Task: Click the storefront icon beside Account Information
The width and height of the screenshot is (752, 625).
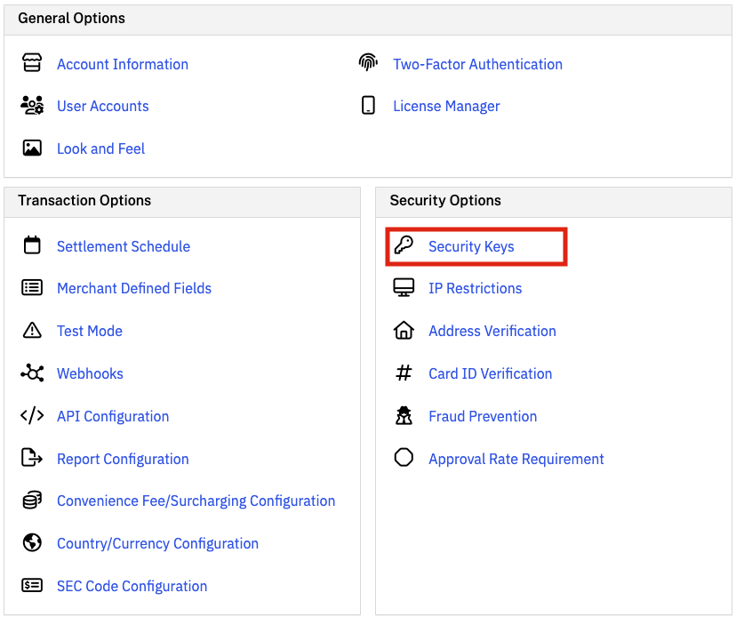Action: 32,64
